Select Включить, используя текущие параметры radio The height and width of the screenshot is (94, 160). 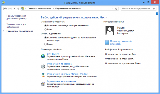tap(45, 26)
